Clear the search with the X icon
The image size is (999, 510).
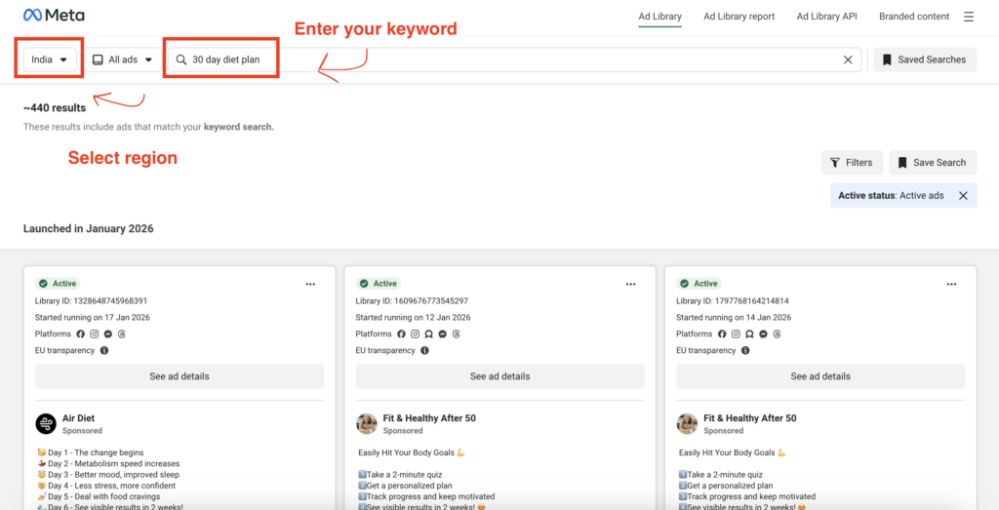pyautogui.click(x=848, y=59)
